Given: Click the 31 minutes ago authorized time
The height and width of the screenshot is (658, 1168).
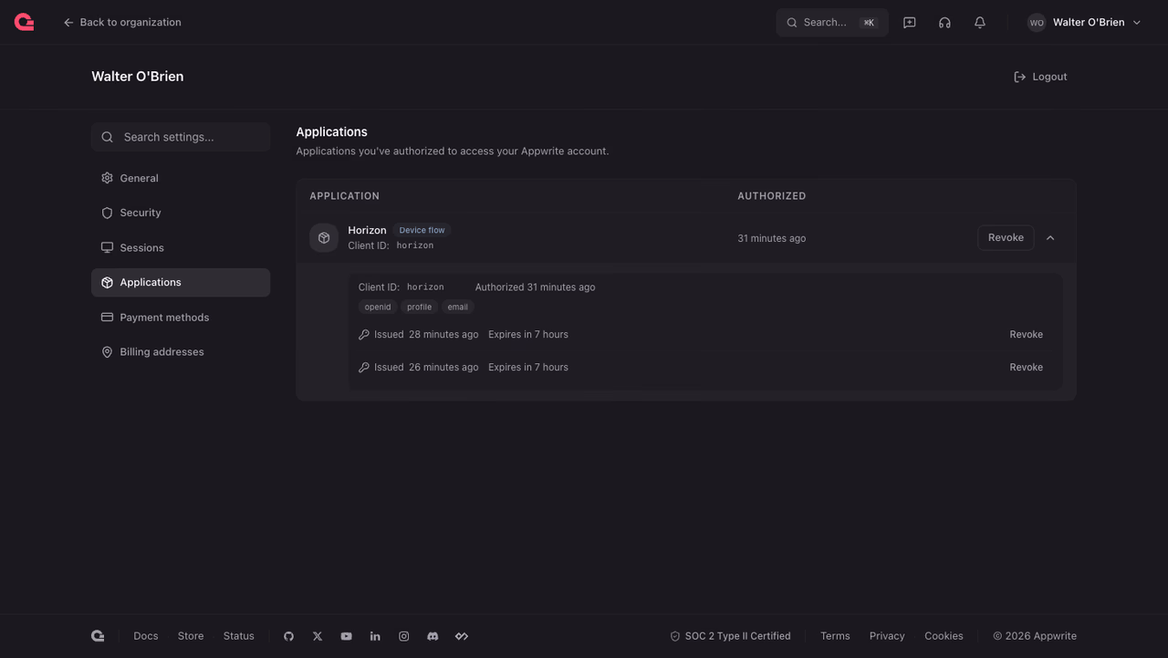Looking at the screenshot, I should coord(772,238).
